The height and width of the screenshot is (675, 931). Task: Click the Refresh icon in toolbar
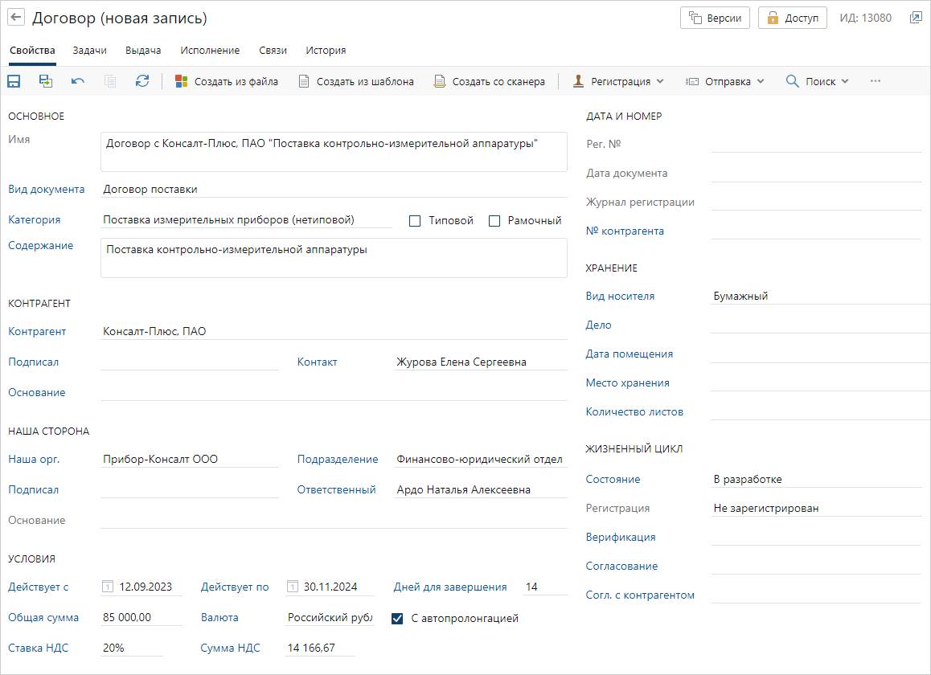pyautogui.click(x=142, y=81)
